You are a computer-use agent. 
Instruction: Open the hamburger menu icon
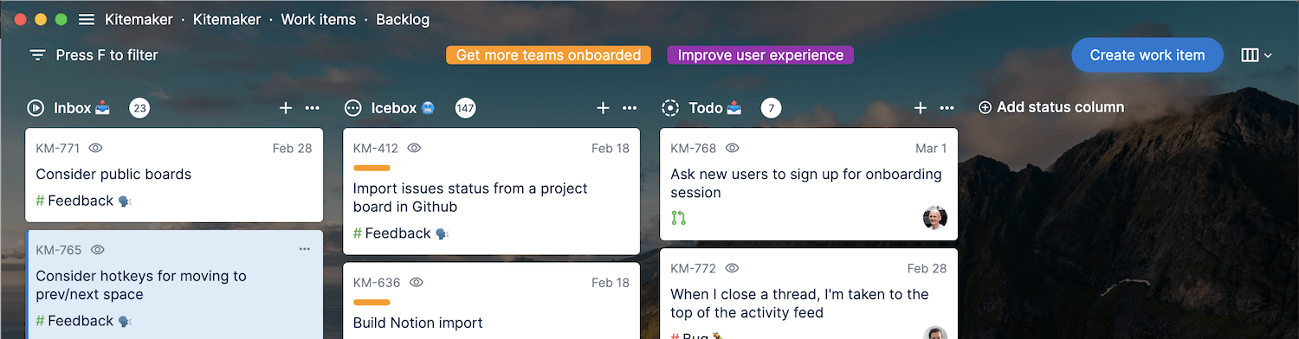87,19
